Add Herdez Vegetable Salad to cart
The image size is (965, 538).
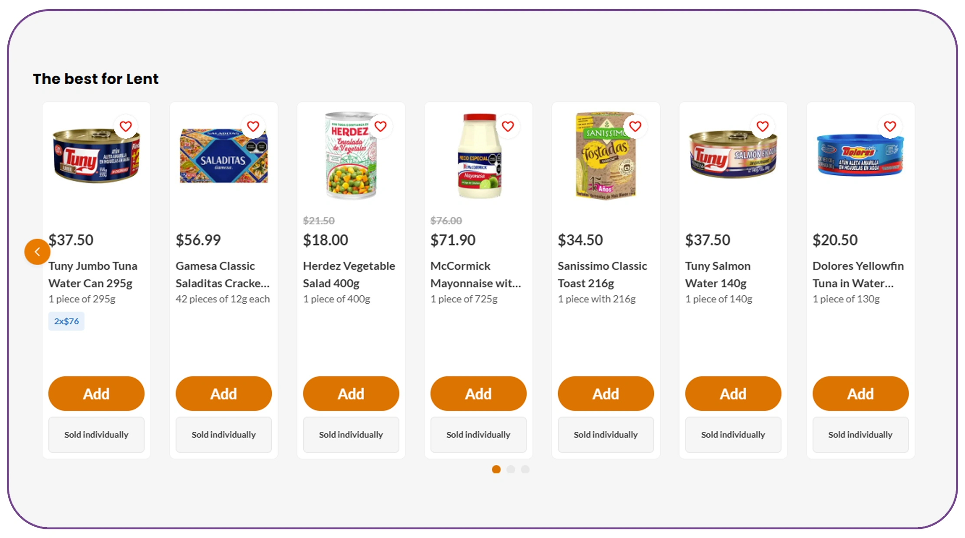coord(351,394)
